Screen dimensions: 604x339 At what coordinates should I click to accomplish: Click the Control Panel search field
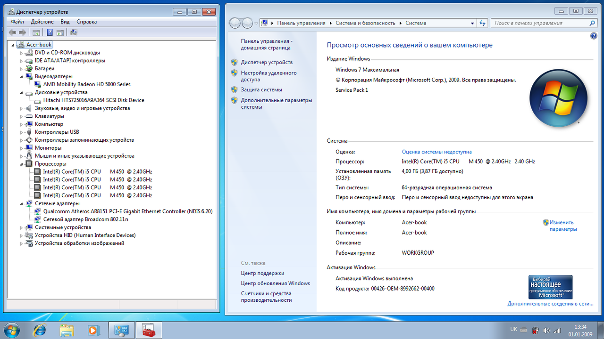(545, 23)
